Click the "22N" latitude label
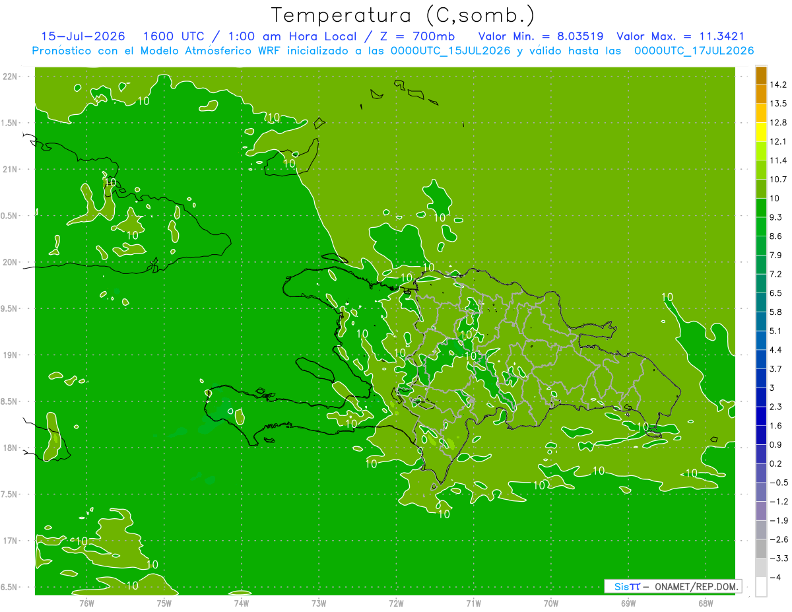This screenshot has width=792, height=612. (x=11, y=77)
